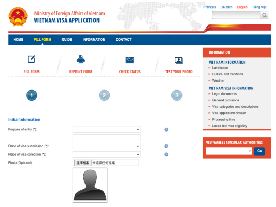This screenshot has height=207, width=276.
Task: Go to the HOME menu item
Action: click(18, 40)
